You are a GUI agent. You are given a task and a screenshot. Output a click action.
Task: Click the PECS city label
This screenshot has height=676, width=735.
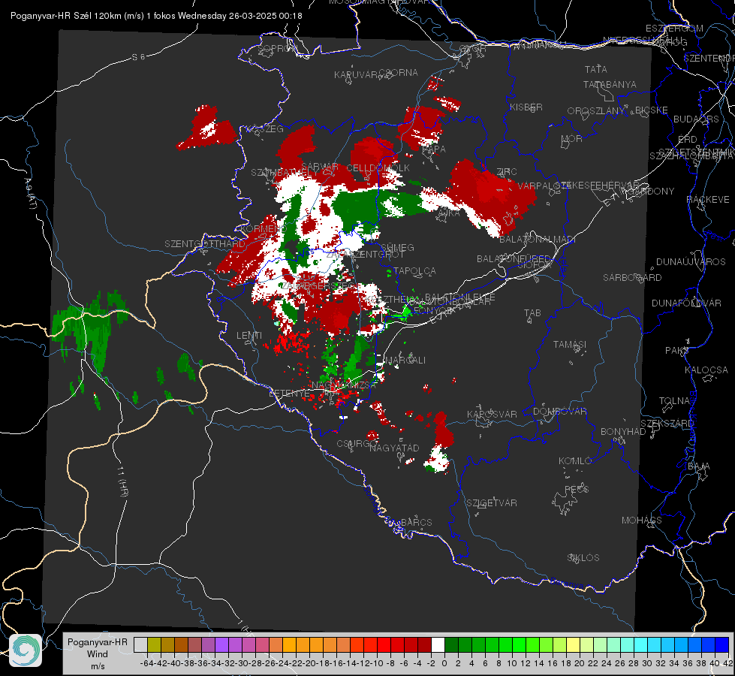point(576,489)
